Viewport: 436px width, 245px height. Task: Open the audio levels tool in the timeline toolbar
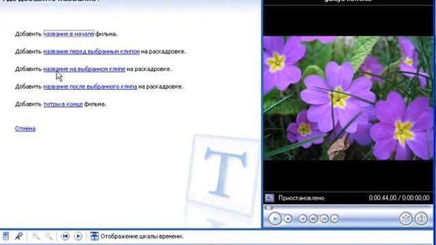pyautogui.click(x=6, y=236)
